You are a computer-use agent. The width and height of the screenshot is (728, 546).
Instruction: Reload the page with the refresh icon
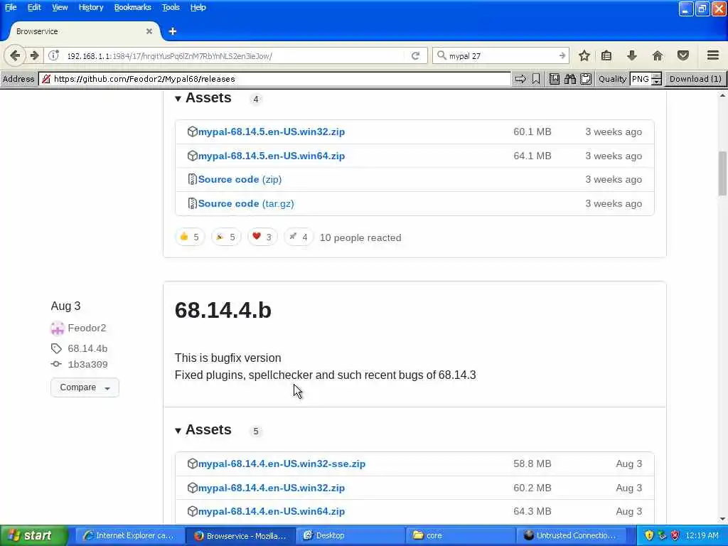tap(415, 55)
